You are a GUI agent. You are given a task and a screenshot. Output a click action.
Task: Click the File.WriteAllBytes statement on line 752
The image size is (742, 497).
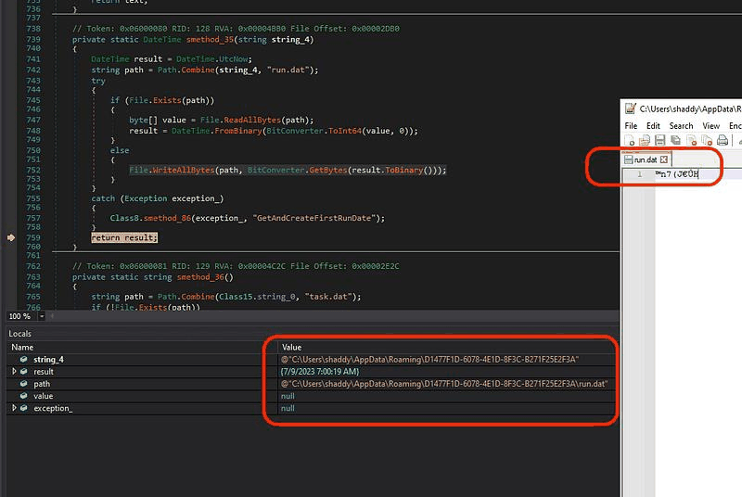click(x=288, y=170)
